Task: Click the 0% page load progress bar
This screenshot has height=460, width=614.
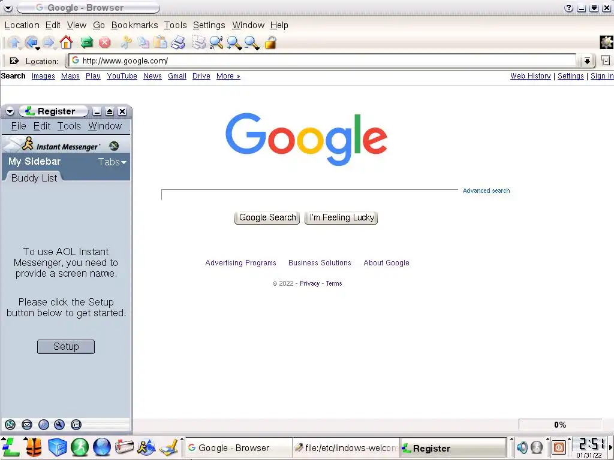Action: [x=560, y=425]
